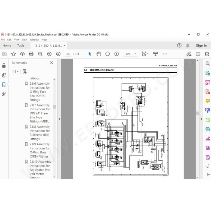Click the Sign In button
Image resolution: width=211 pixels, height=211 pixels.
click(x=201, y=46)
